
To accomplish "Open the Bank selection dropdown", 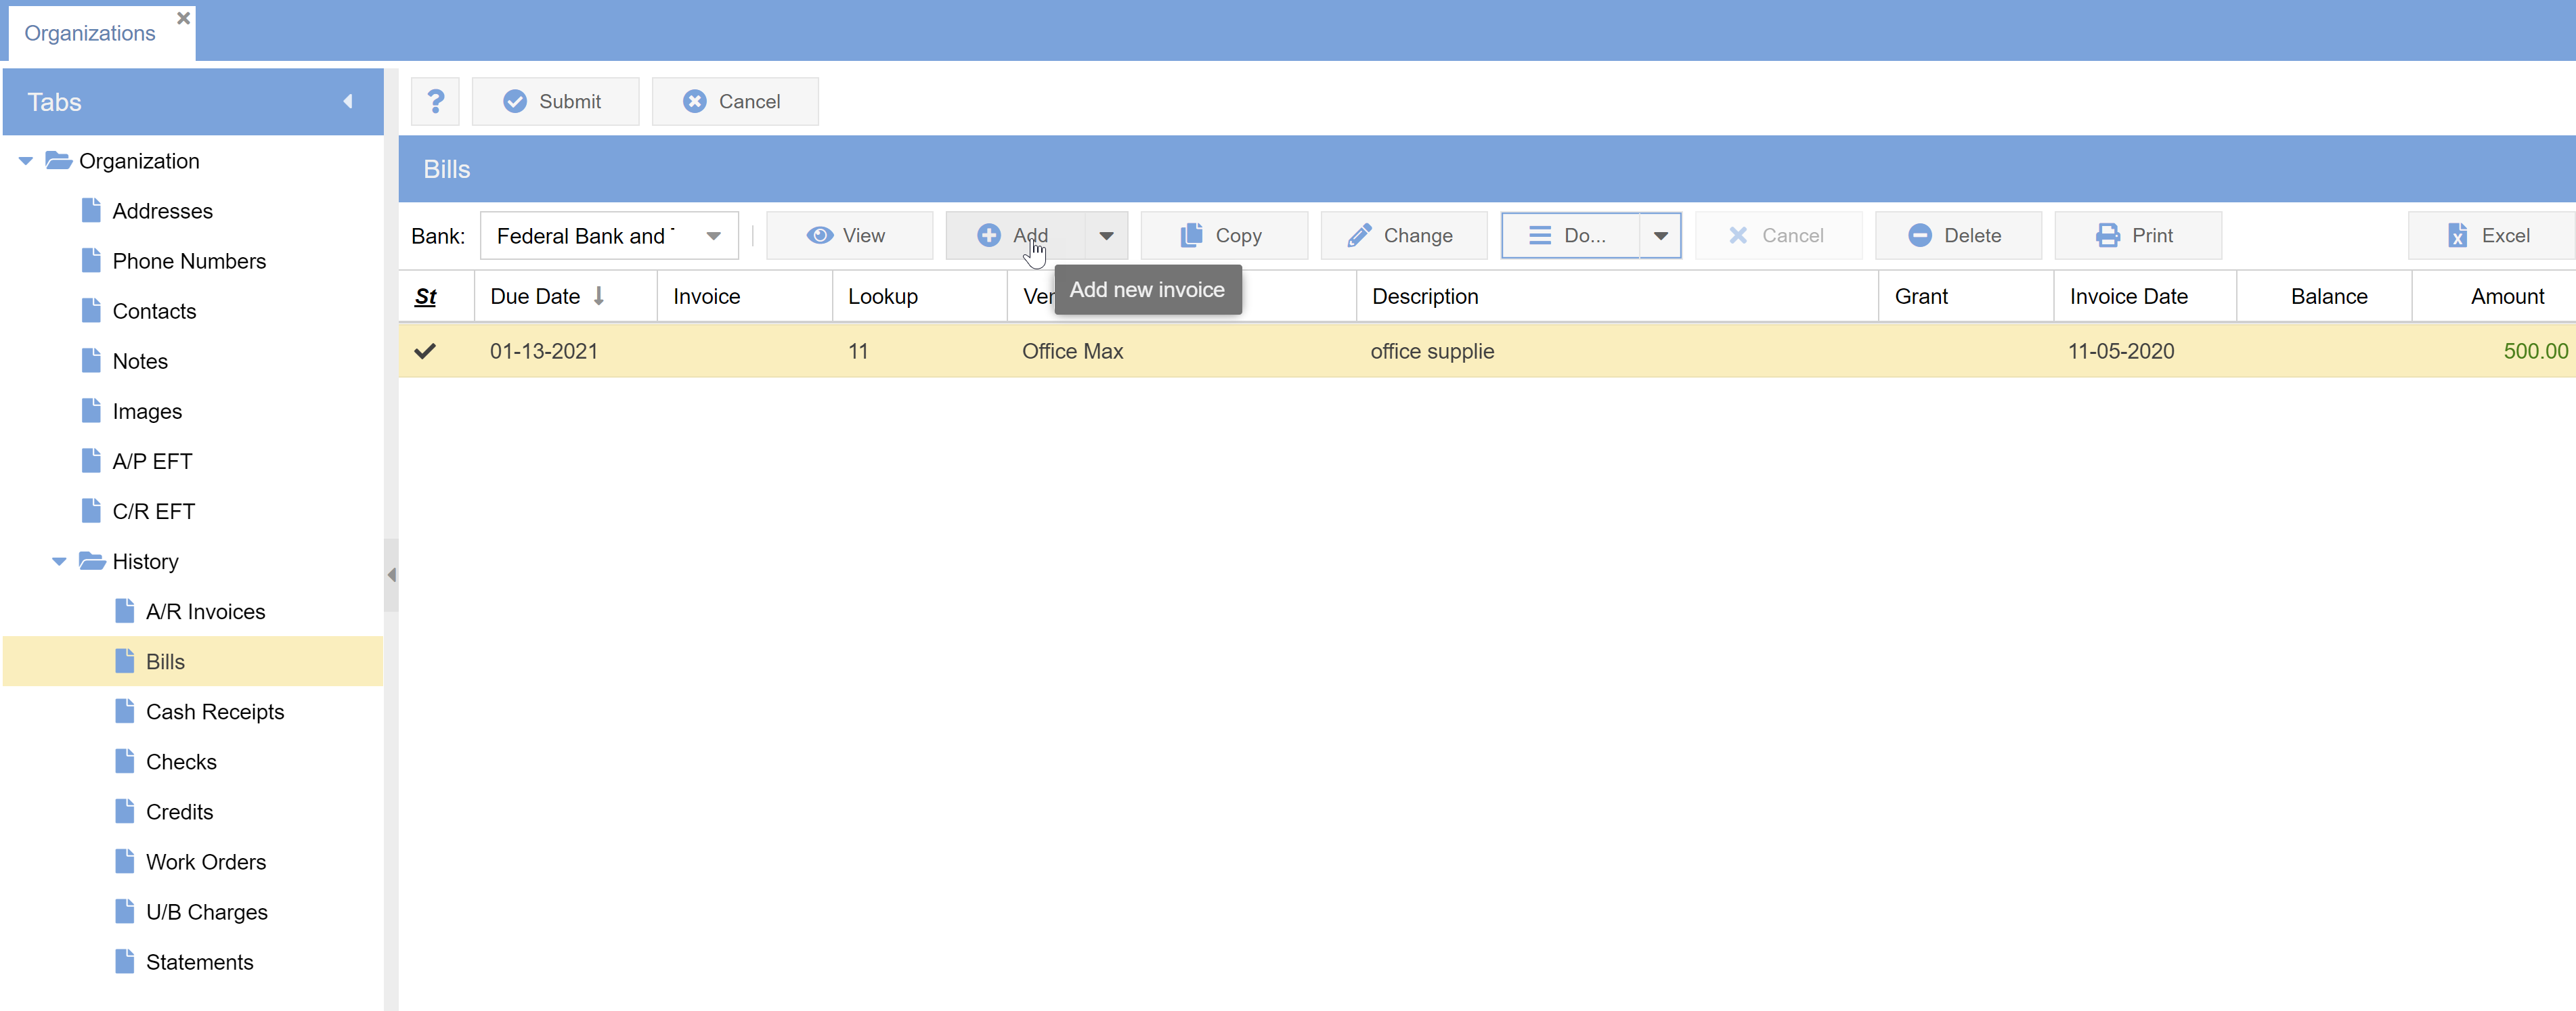I will coord(713,236).
